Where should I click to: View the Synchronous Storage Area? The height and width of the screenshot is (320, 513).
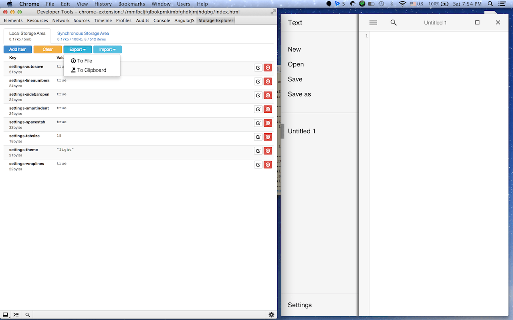point(83,33)
